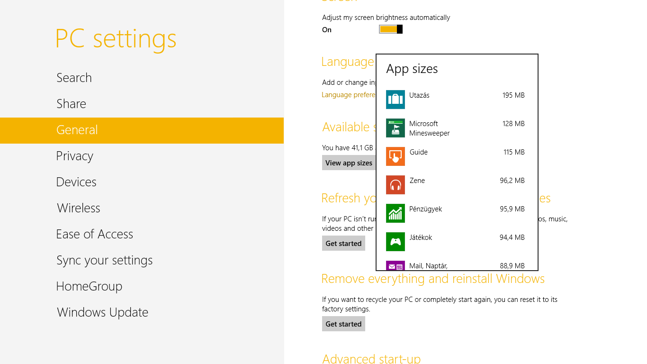Open the Search settings category
Screen dimensions: 647x364
click(x=74, y=78)
